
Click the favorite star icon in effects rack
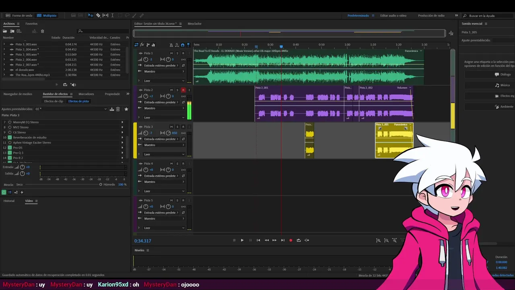[x=126, y=109]
